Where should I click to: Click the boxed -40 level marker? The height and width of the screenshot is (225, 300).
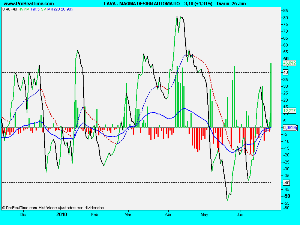point(286,183)
